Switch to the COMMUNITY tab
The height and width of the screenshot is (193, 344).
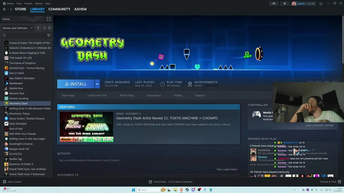click(59, 9)
